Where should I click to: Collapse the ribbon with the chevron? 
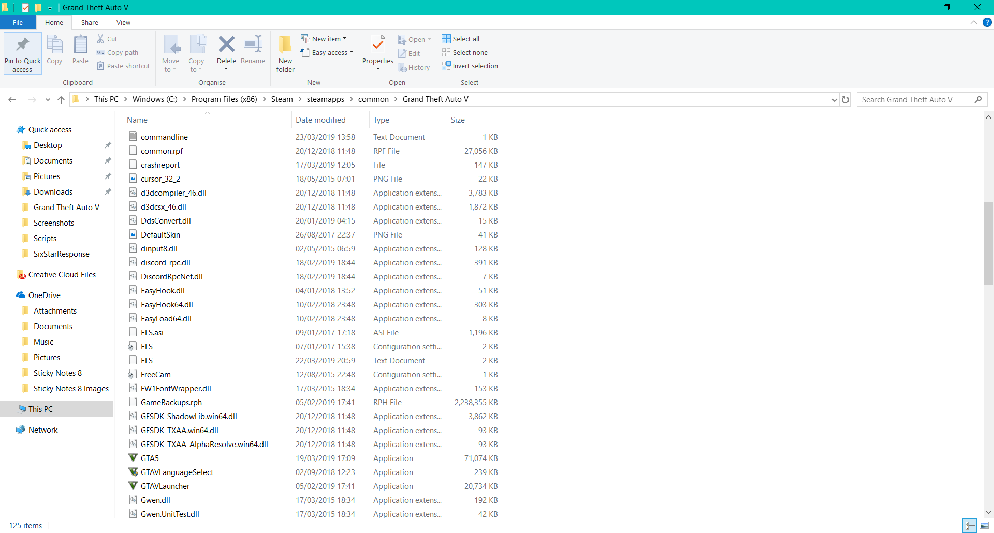point(974,22)
